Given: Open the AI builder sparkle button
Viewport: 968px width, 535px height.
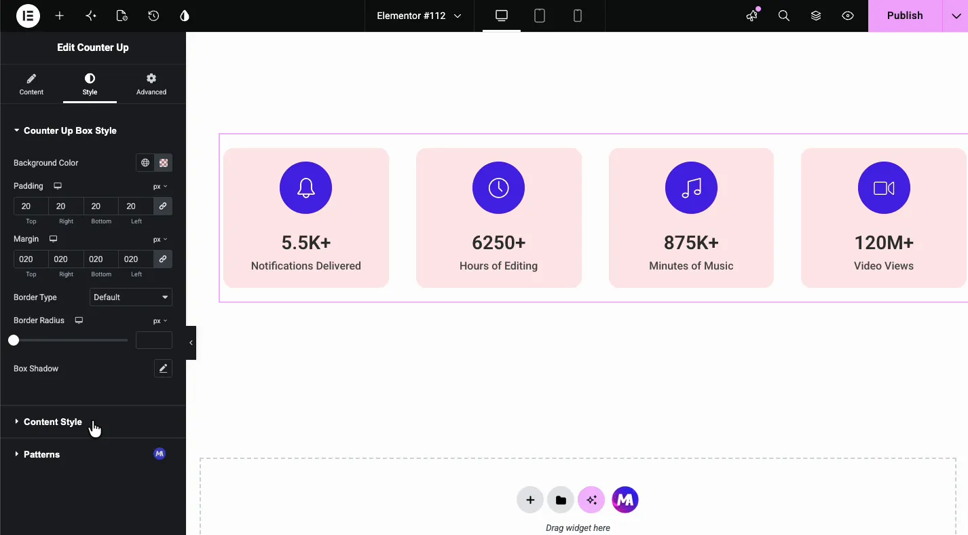Looking at the screenshot, I should pyautogui.click(x=591, y=500).
